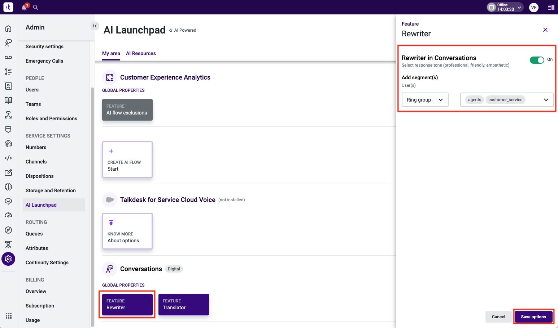558x328 pixels.
Task: Click the compass icon in left rail
Action: pyautogui.click(x=8, y=230)
